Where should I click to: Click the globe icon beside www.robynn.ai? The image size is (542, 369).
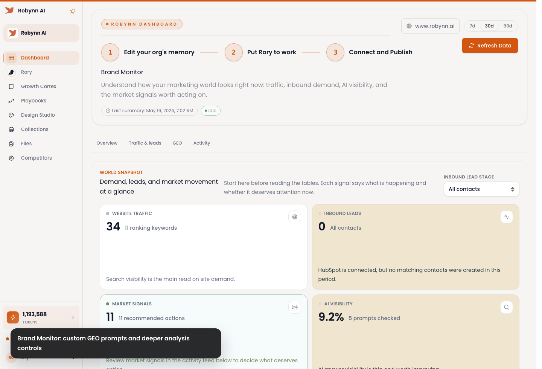(409, 26)
